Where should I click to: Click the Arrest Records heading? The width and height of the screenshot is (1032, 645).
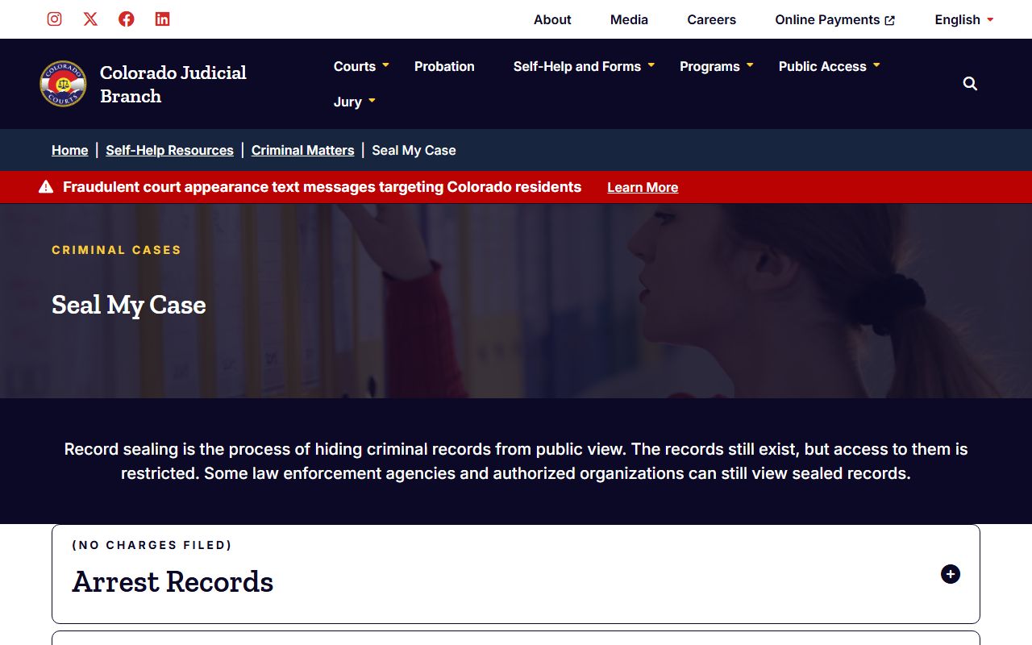click(173, 581)
